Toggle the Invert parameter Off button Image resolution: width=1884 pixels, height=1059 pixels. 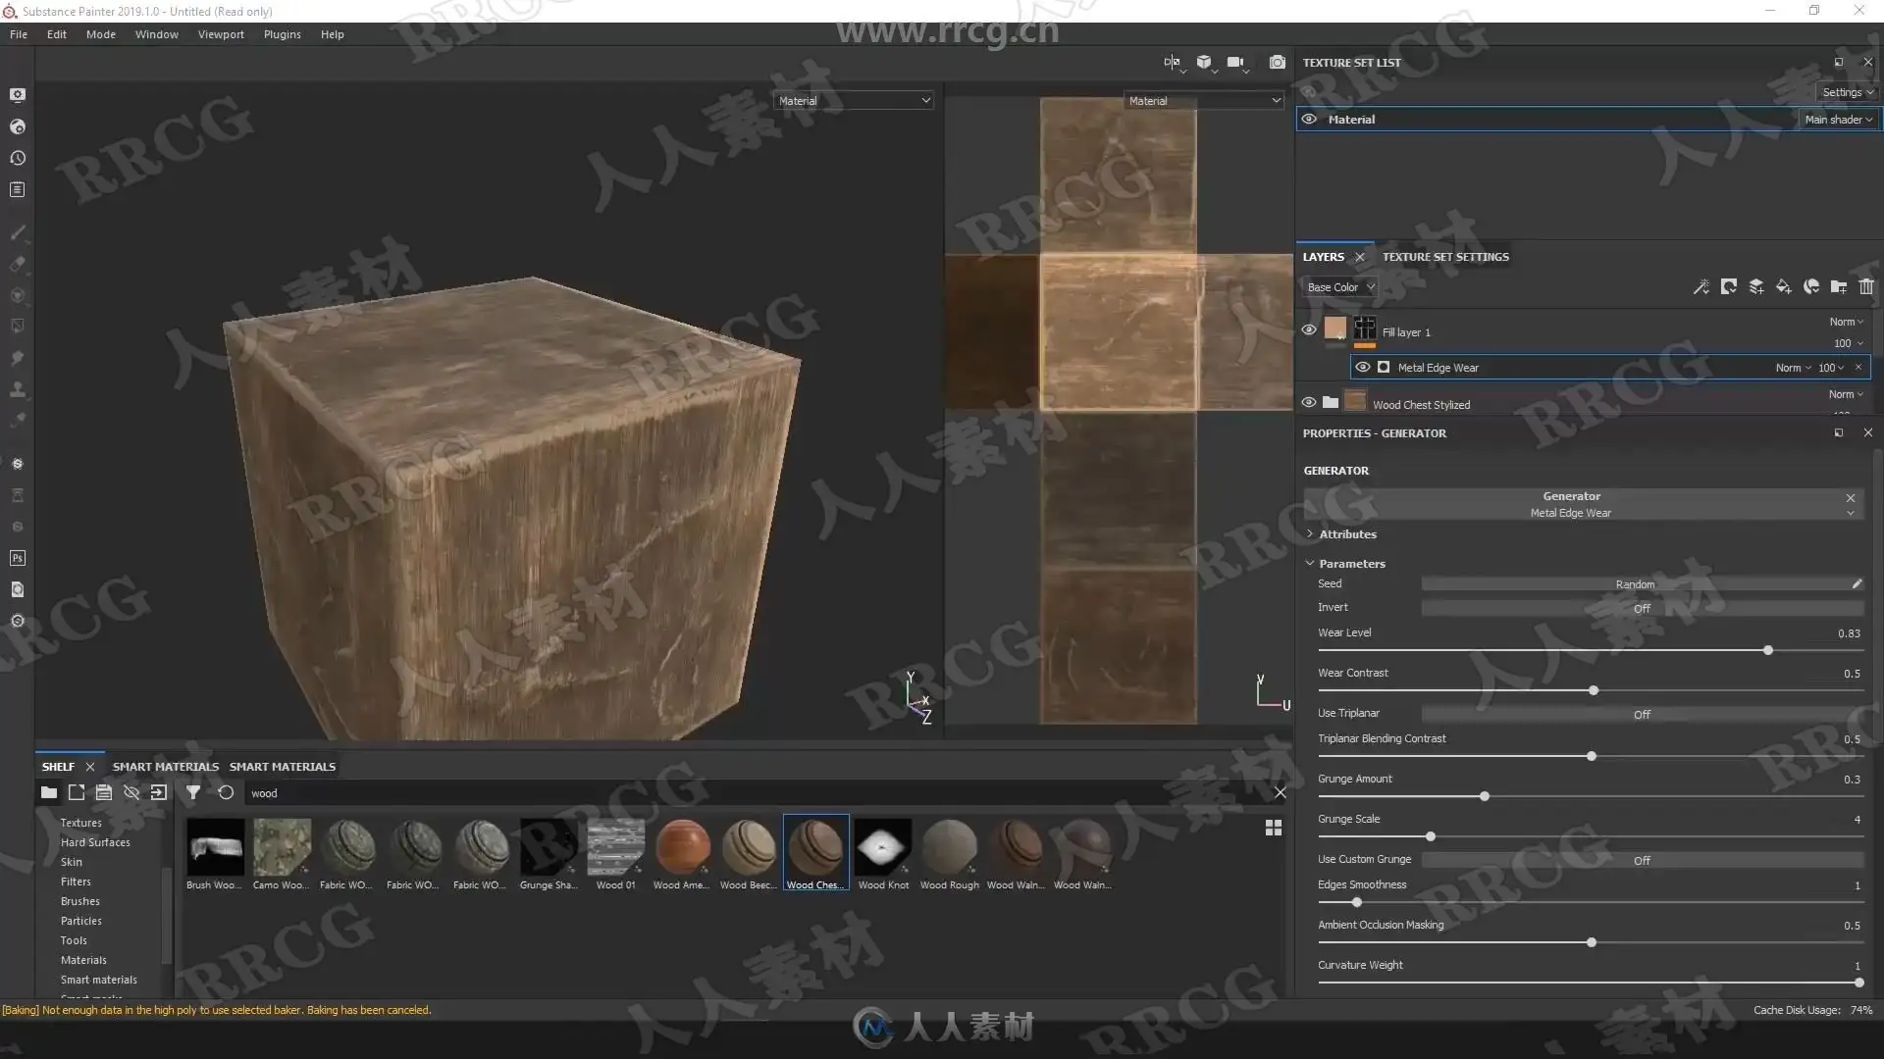1642,609
